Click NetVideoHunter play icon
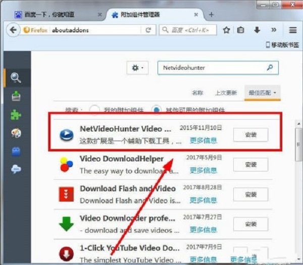This screenshot has width=303, height=265. coord(67,135)
